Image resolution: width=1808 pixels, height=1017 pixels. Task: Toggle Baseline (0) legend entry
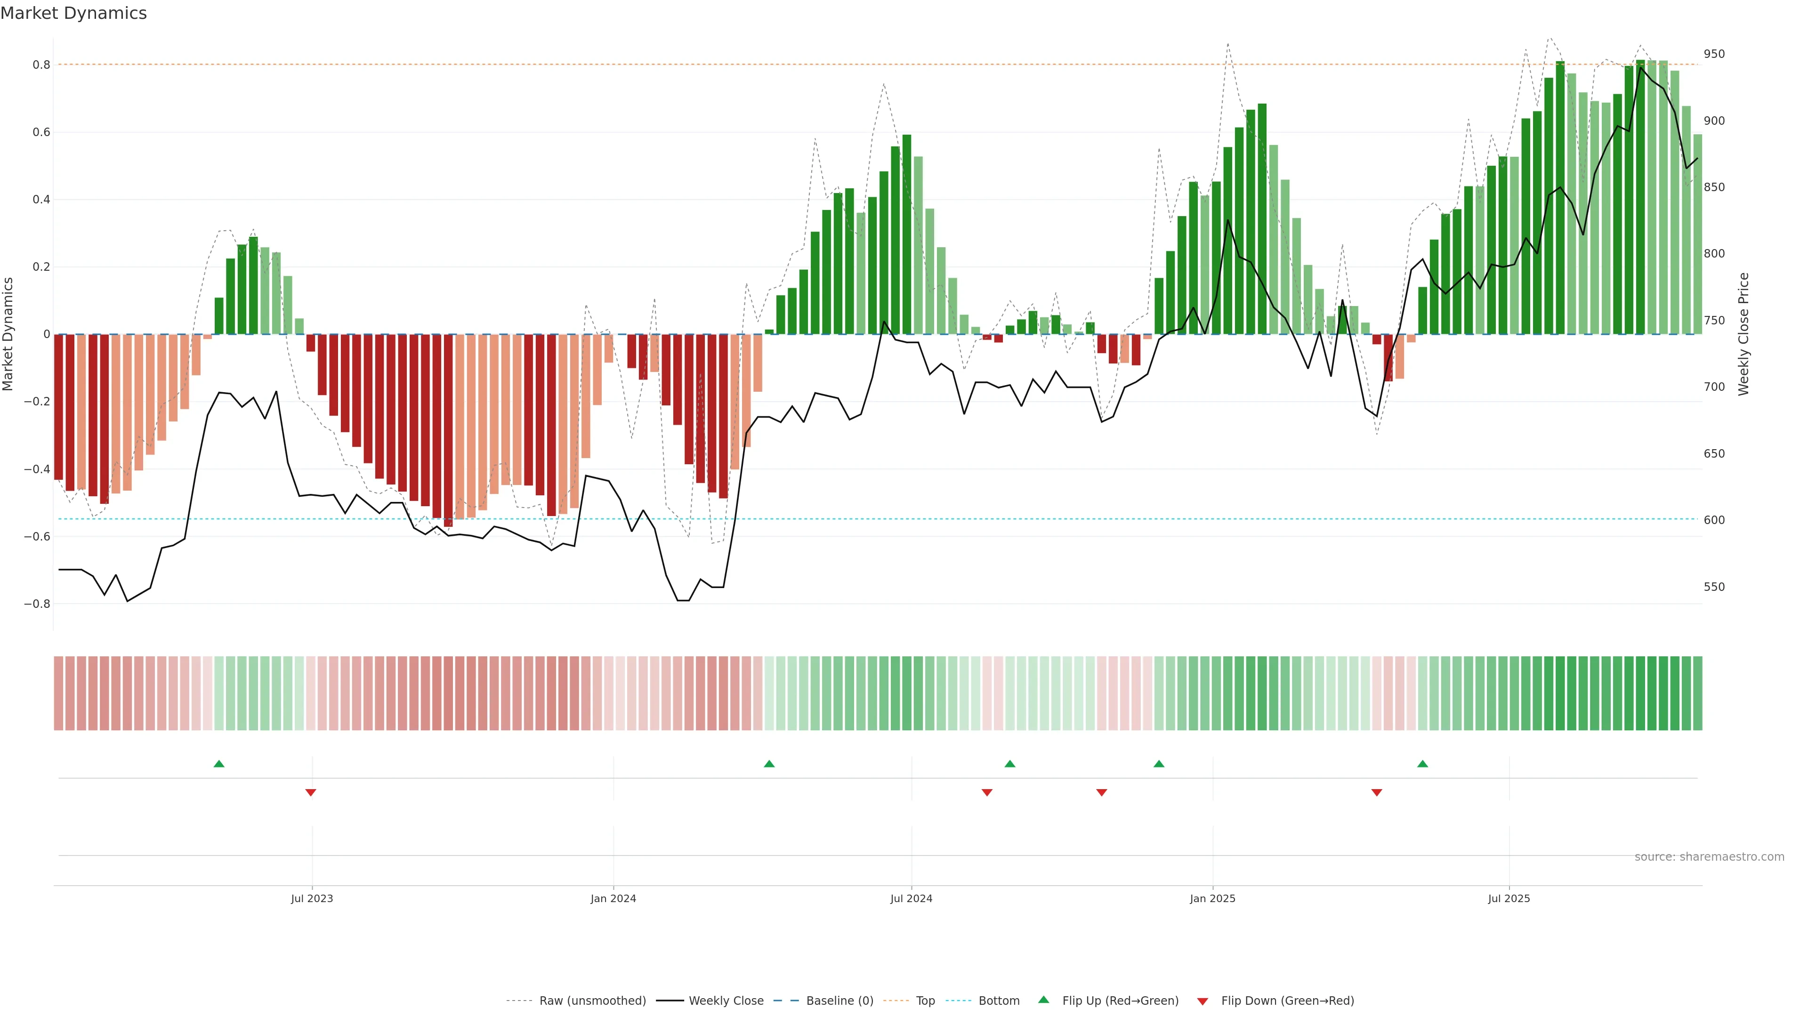[x=839, y=1001]
